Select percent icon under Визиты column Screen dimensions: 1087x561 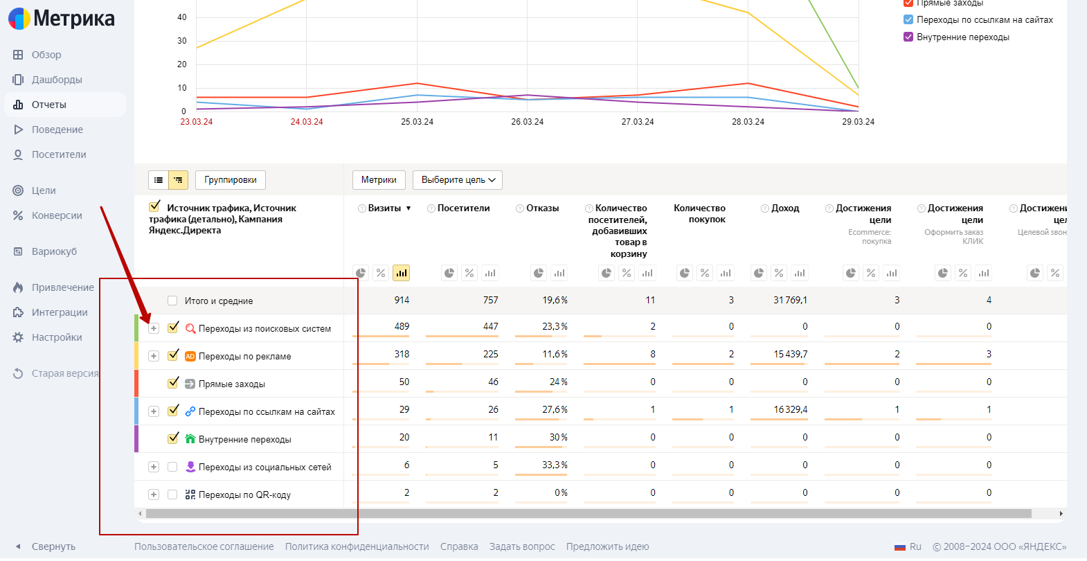(x=381, y=273)
